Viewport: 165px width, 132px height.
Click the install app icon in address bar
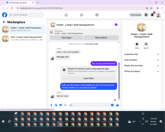(147, 8)
